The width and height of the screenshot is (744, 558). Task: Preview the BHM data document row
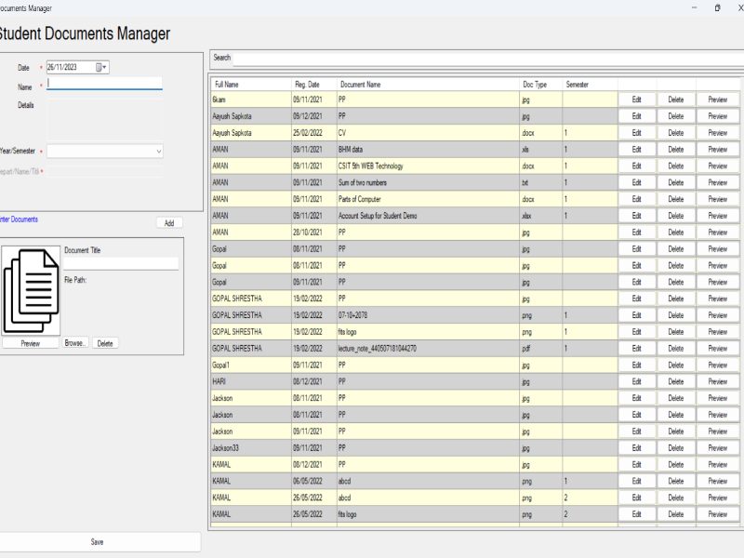pos(717,150)
